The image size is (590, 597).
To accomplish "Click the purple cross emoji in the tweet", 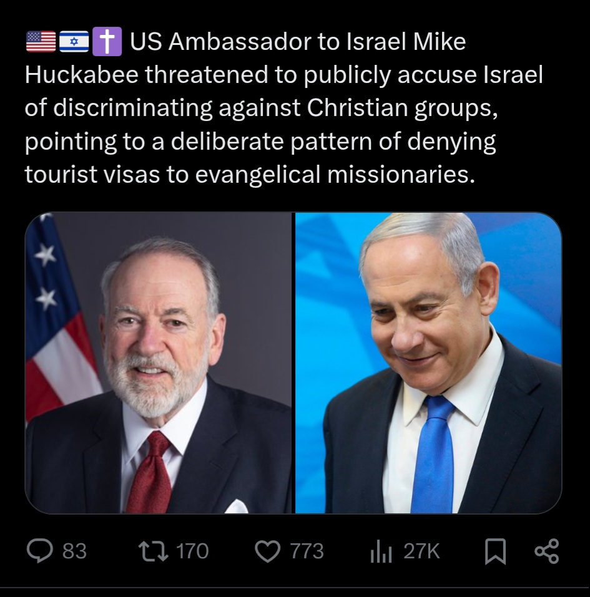I will 107,41.
